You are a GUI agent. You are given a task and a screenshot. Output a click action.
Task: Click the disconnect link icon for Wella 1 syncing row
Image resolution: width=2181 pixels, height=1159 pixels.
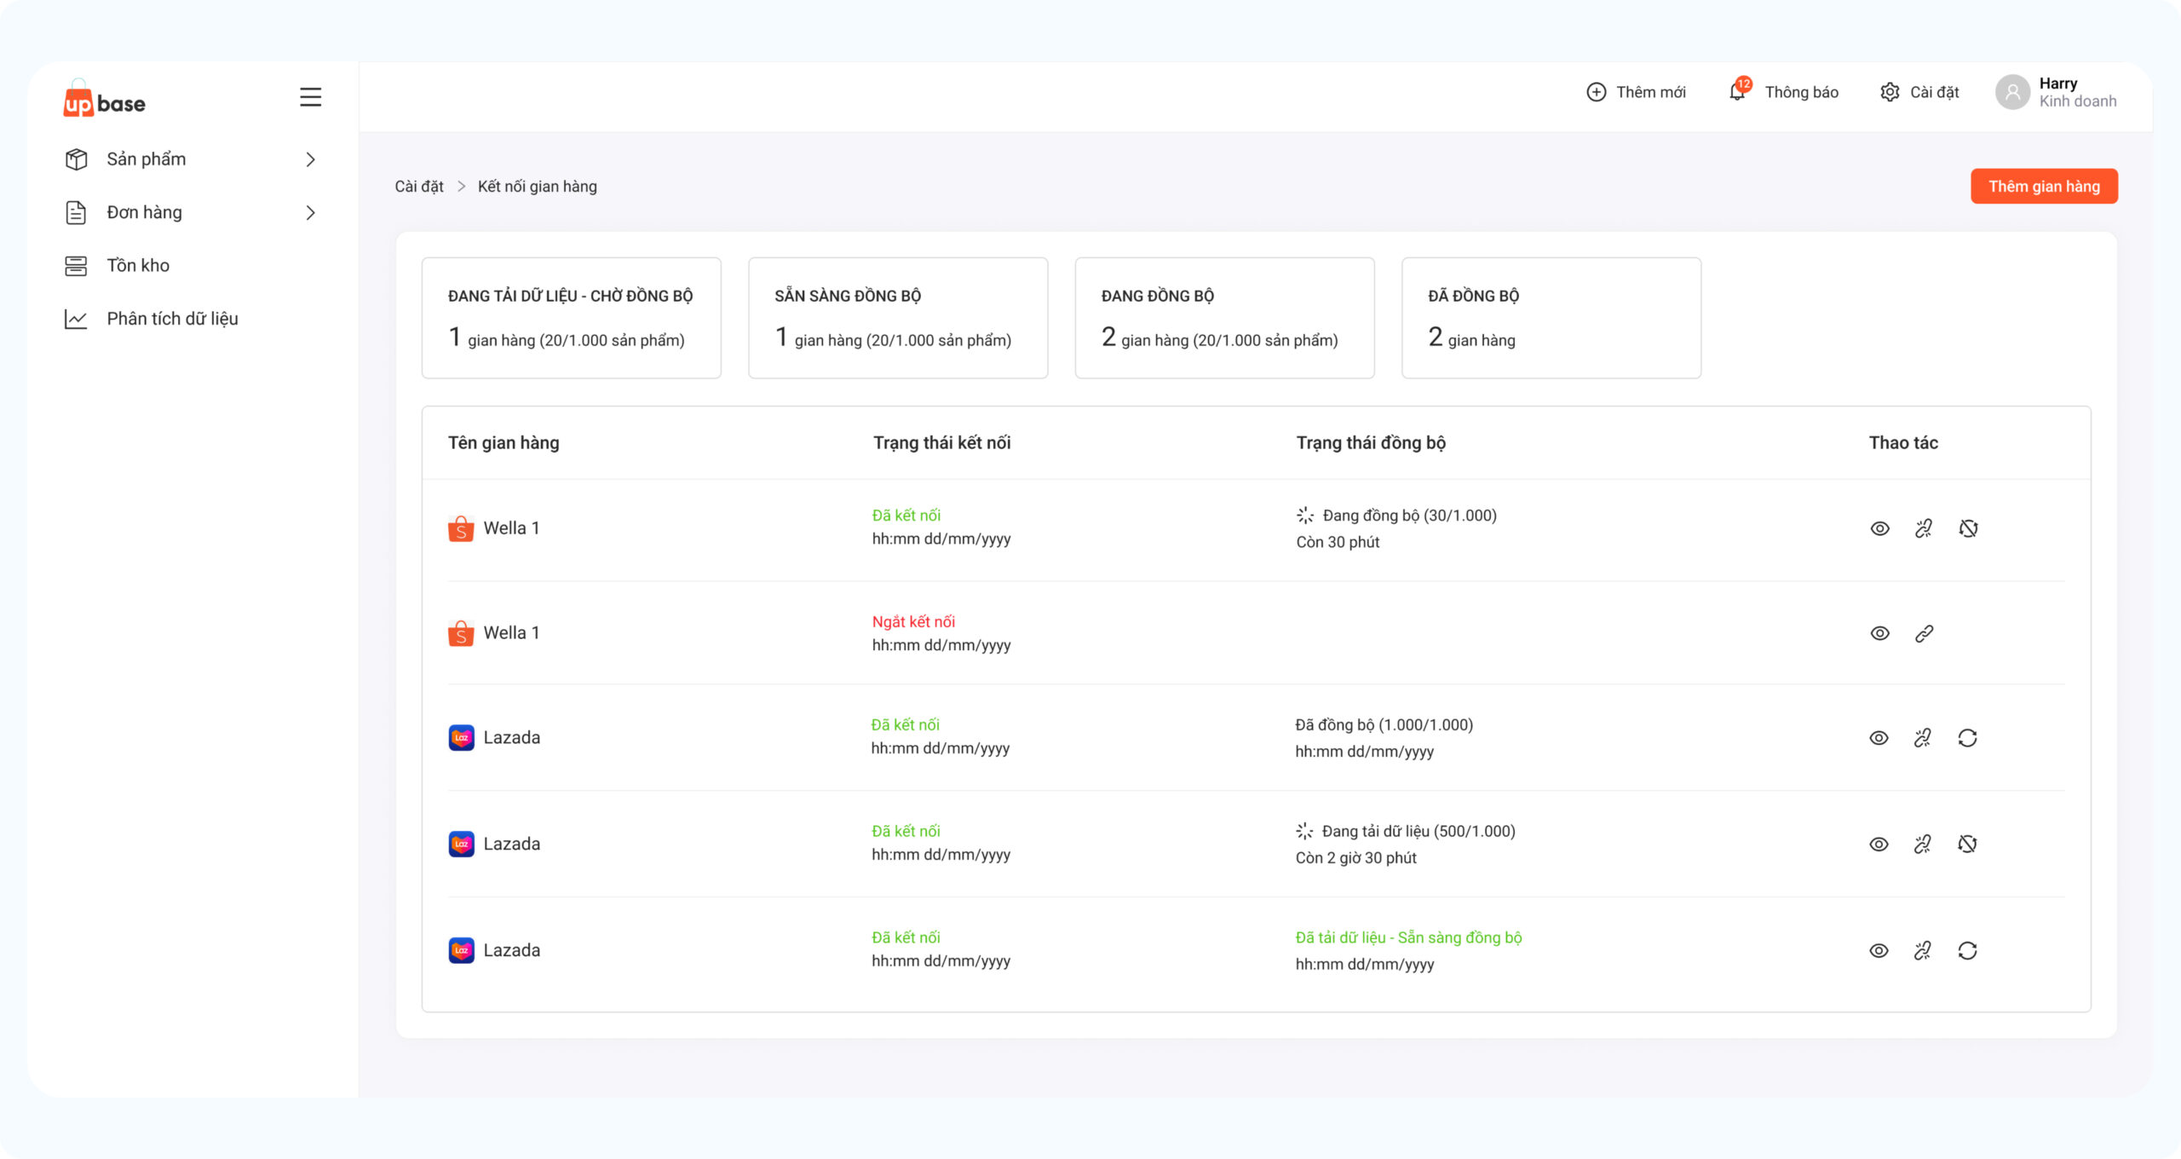click(1924, 528)
